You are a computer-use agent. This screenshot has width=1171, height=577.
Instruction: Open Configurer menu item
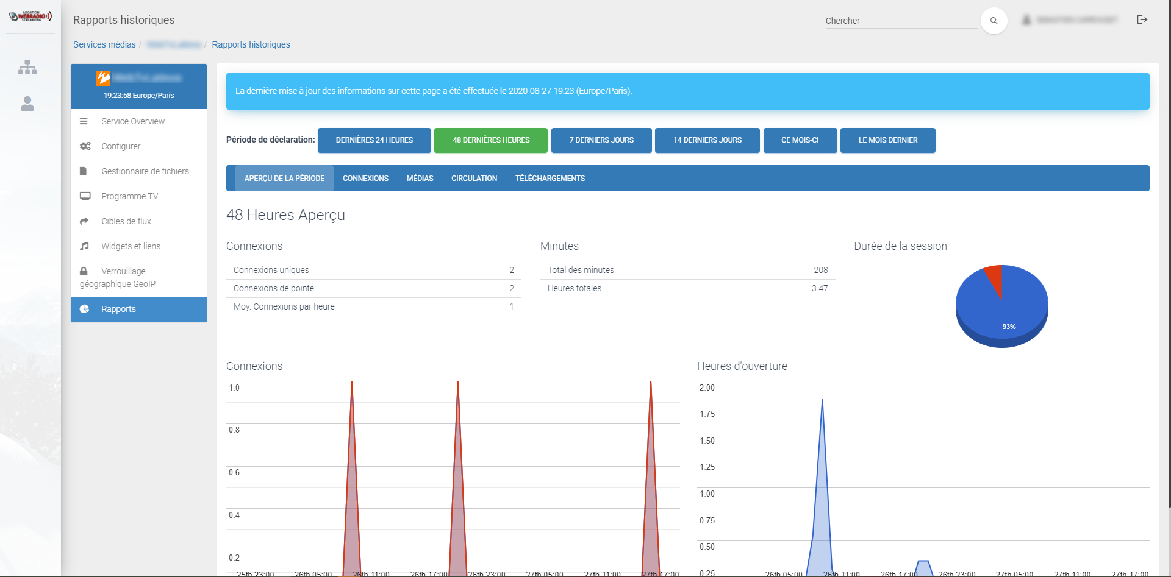pos(138,146)
